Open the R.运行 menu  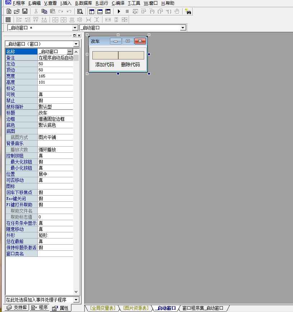pos(102,3)
